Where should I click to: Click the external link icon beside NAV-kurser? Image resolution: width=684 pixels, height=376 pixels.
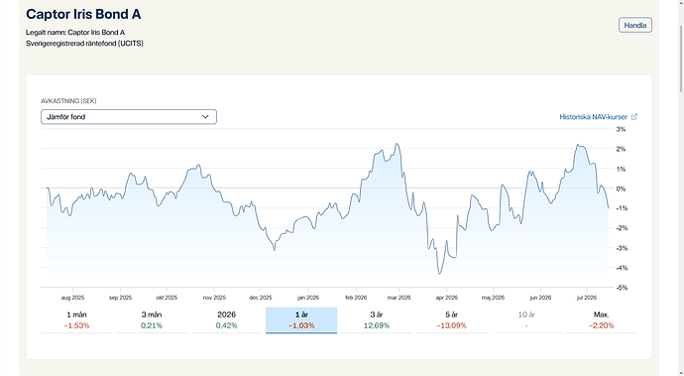tap(634, 117)
